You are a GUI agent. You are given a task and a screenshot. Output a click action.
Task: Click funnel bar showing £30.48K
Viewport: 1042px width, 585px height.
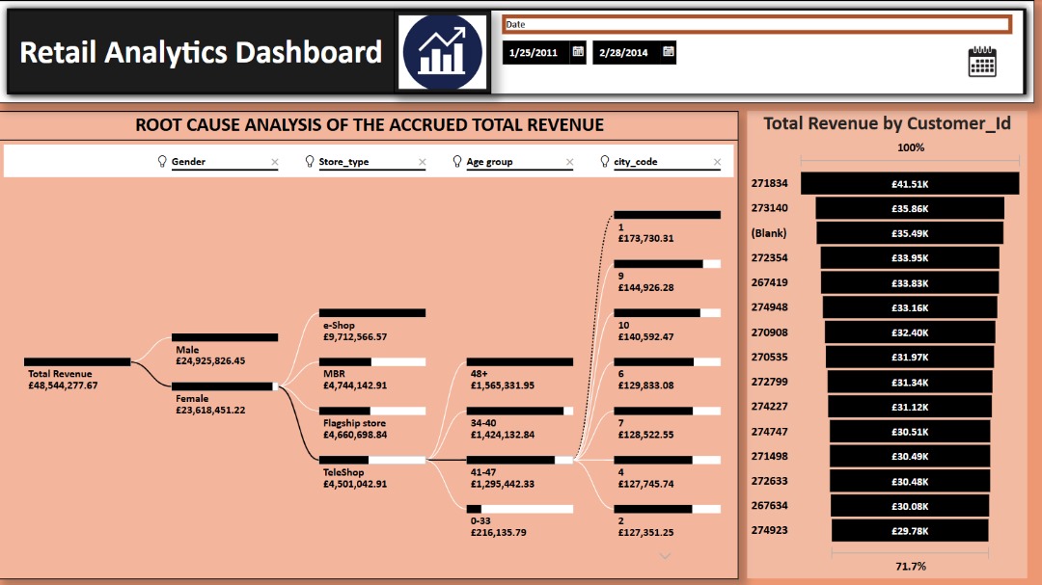(x=910, y=481)
